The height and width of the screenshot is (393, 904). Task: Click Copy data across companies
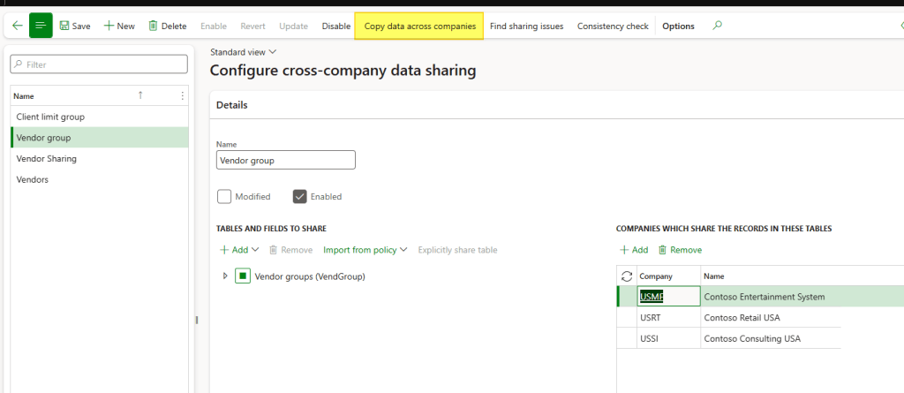point(419,26)
